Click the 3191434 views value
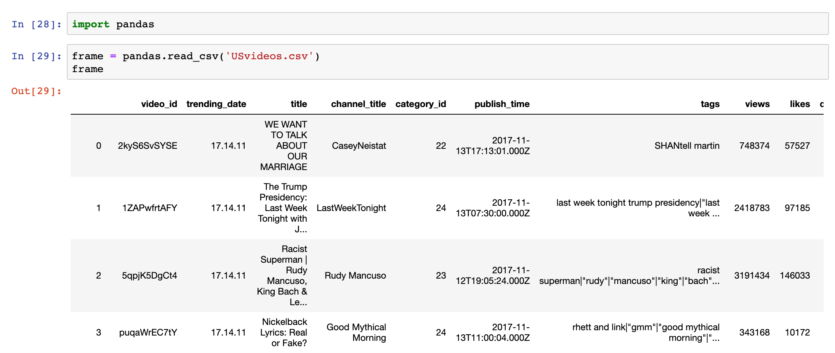Image resolution: width=835 pixels, height=353 pixels. [751, 276]
